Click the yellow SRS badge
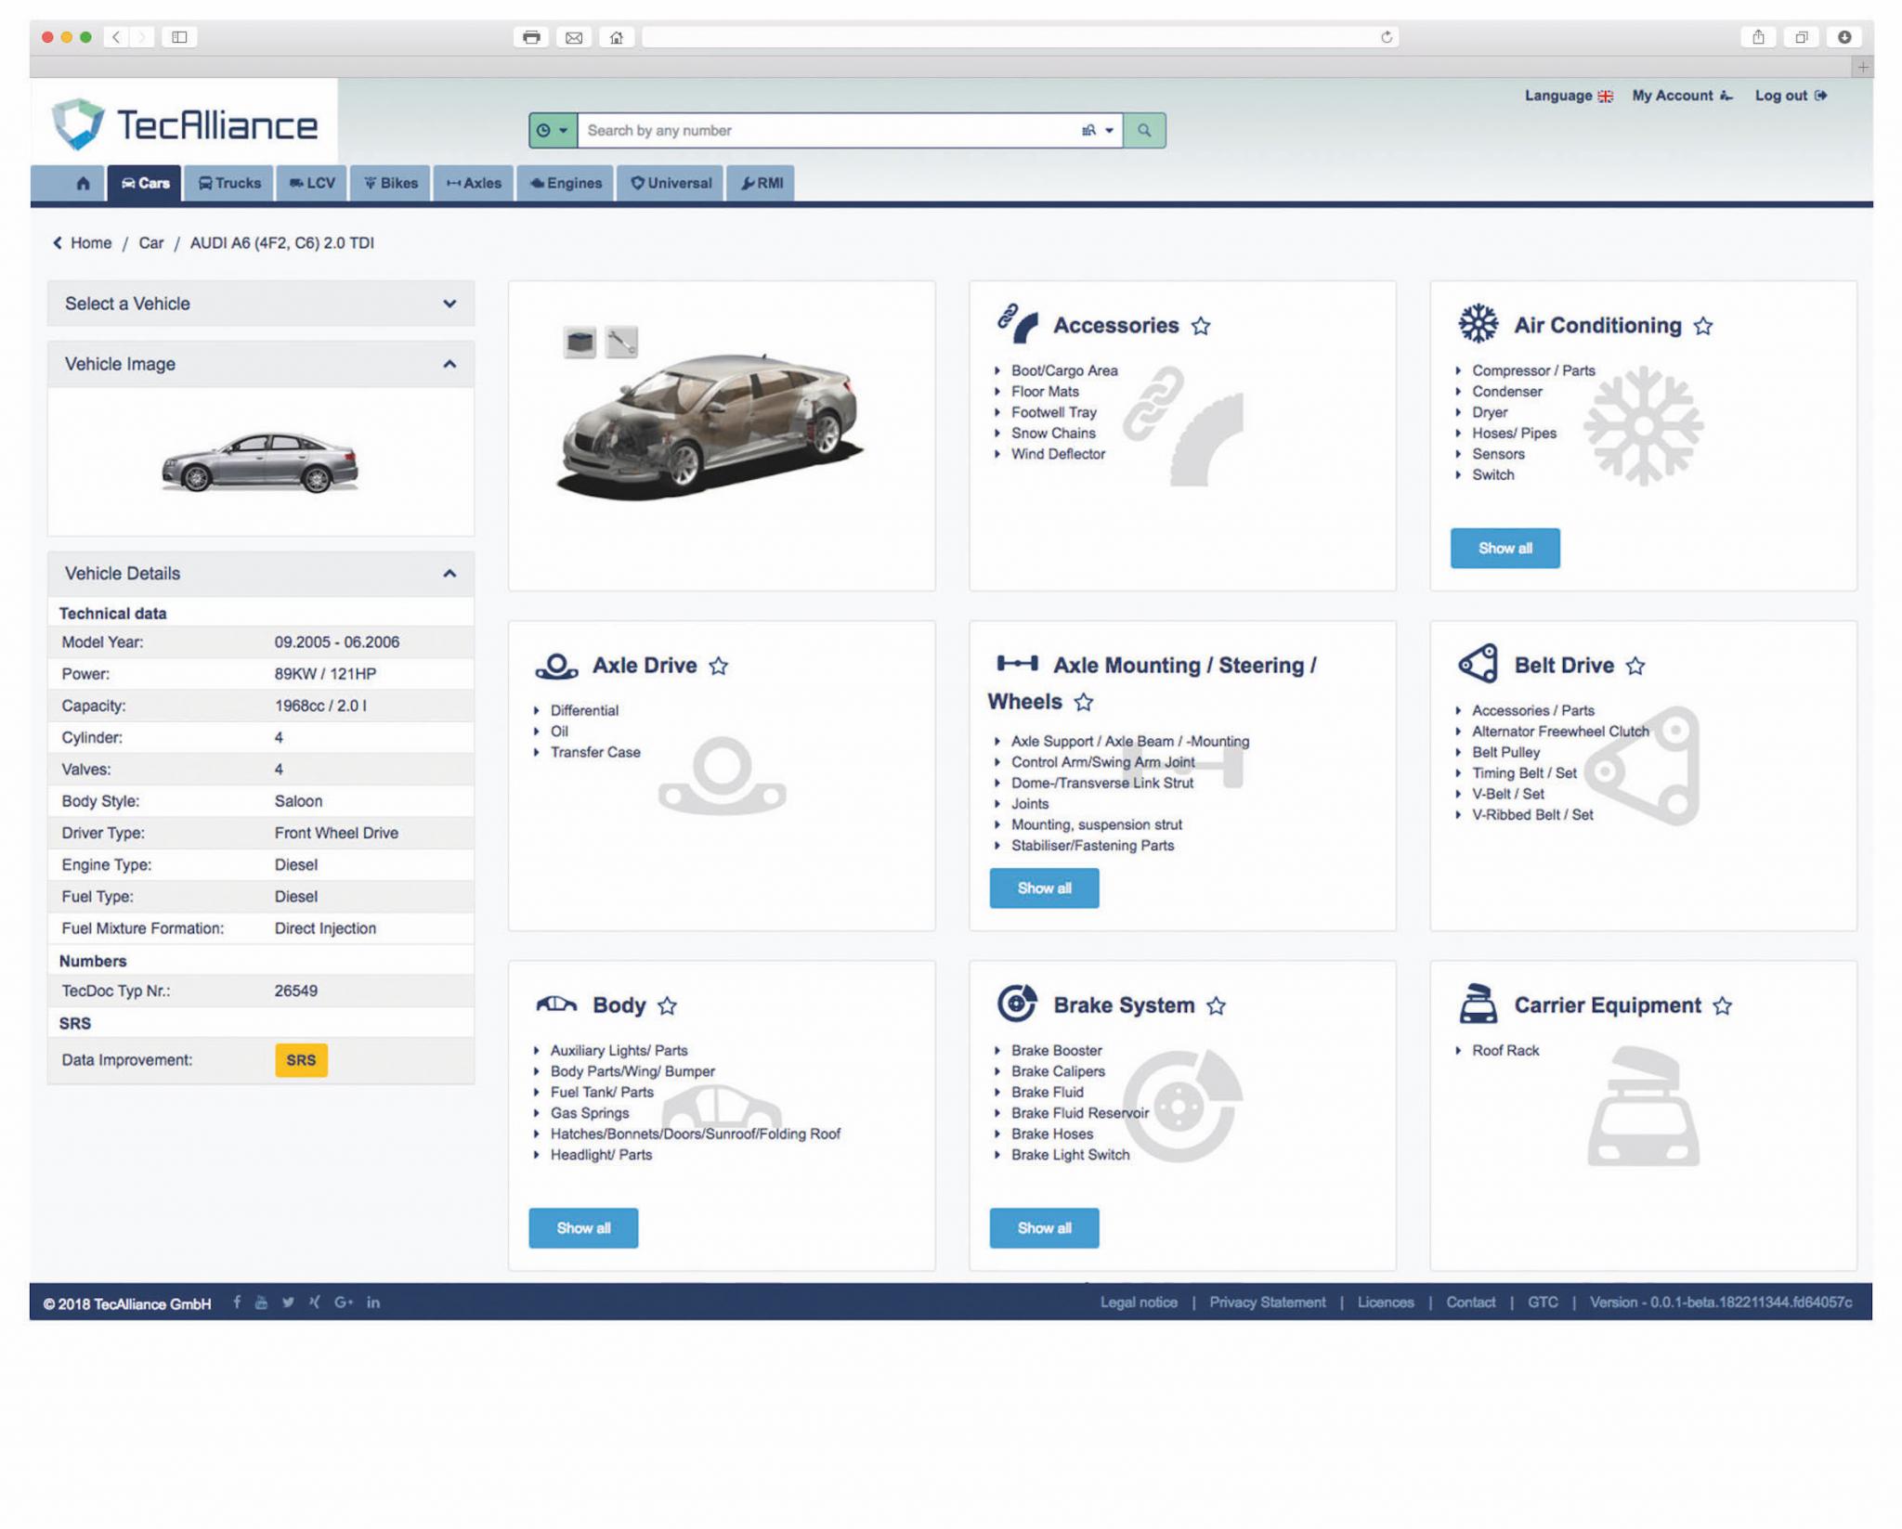 (x=301, y=1060)
